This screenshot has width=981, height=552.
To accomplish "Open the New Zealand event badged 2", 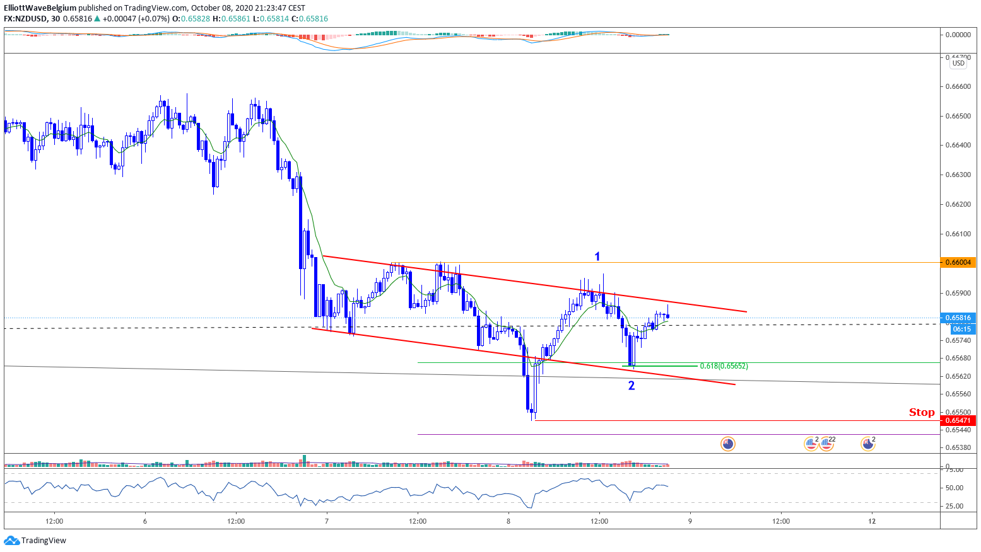I will tap(868, 444).
